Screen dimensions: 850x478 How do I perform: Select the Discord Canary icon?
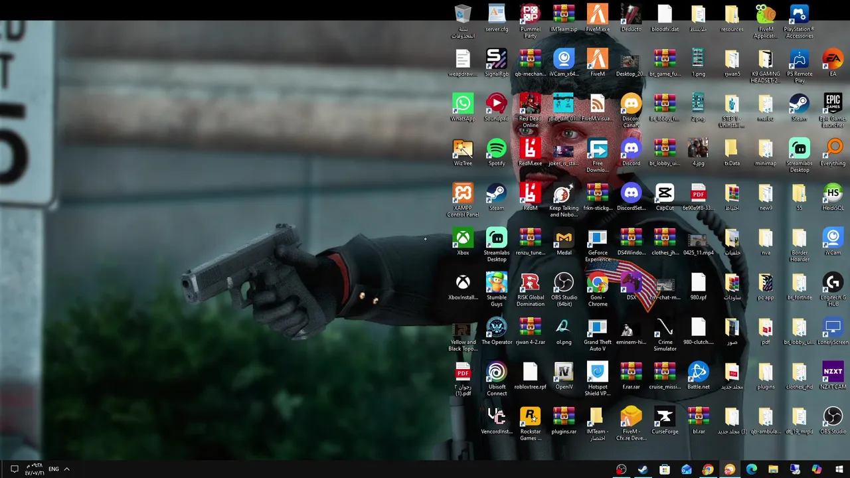click(631, 110)
